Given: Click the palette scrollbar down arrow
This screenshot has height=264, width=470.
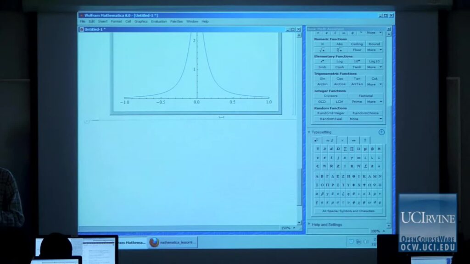Looking at the screenshot, I should (x=388, y=225).
